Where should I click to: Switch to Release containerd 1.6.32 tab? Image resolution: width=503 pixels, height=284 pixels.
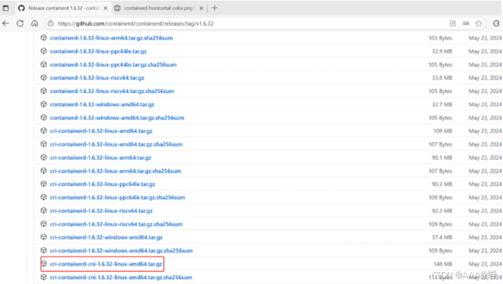(64, 8)
